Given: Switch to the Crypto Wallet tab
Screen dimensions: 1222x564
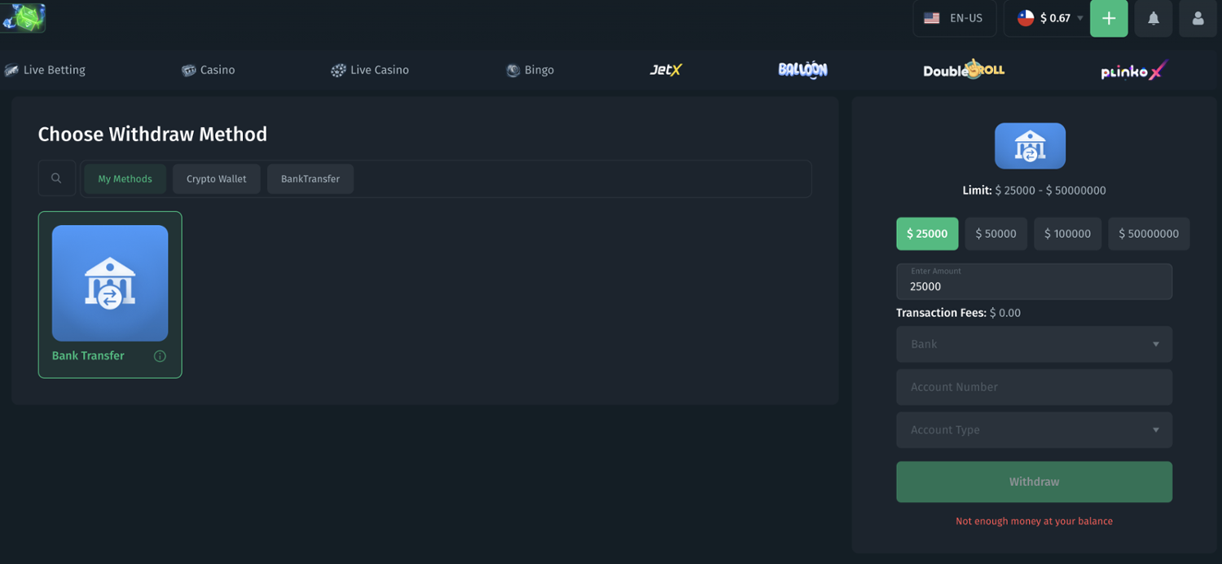Looking at the screenshot, I should click(216, 179).
